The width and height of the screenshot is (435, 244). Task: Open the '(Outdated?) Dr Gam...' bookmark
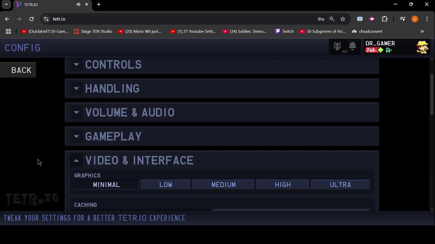coord(45,32)
